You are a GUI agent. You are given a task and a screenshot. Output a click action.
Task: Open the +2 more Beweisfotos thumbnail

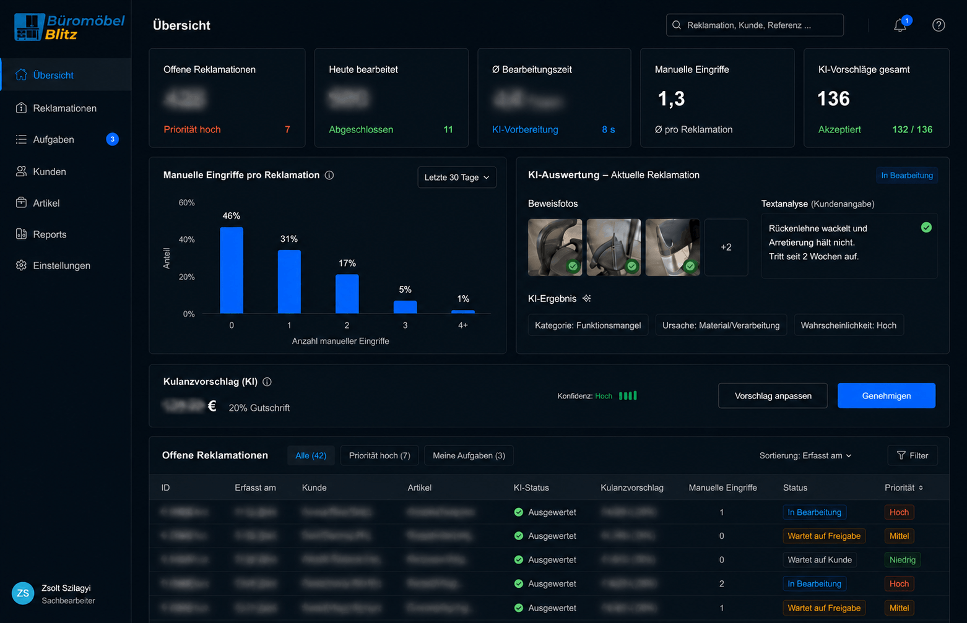(x=726, y=247)
